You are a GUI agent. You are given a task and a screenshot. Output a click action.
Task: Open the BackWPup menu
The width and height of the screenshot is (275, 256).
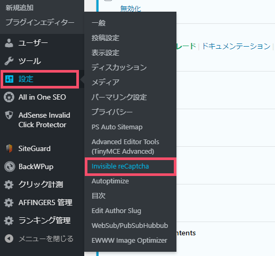pyautogui.click(x=36, y=166)
